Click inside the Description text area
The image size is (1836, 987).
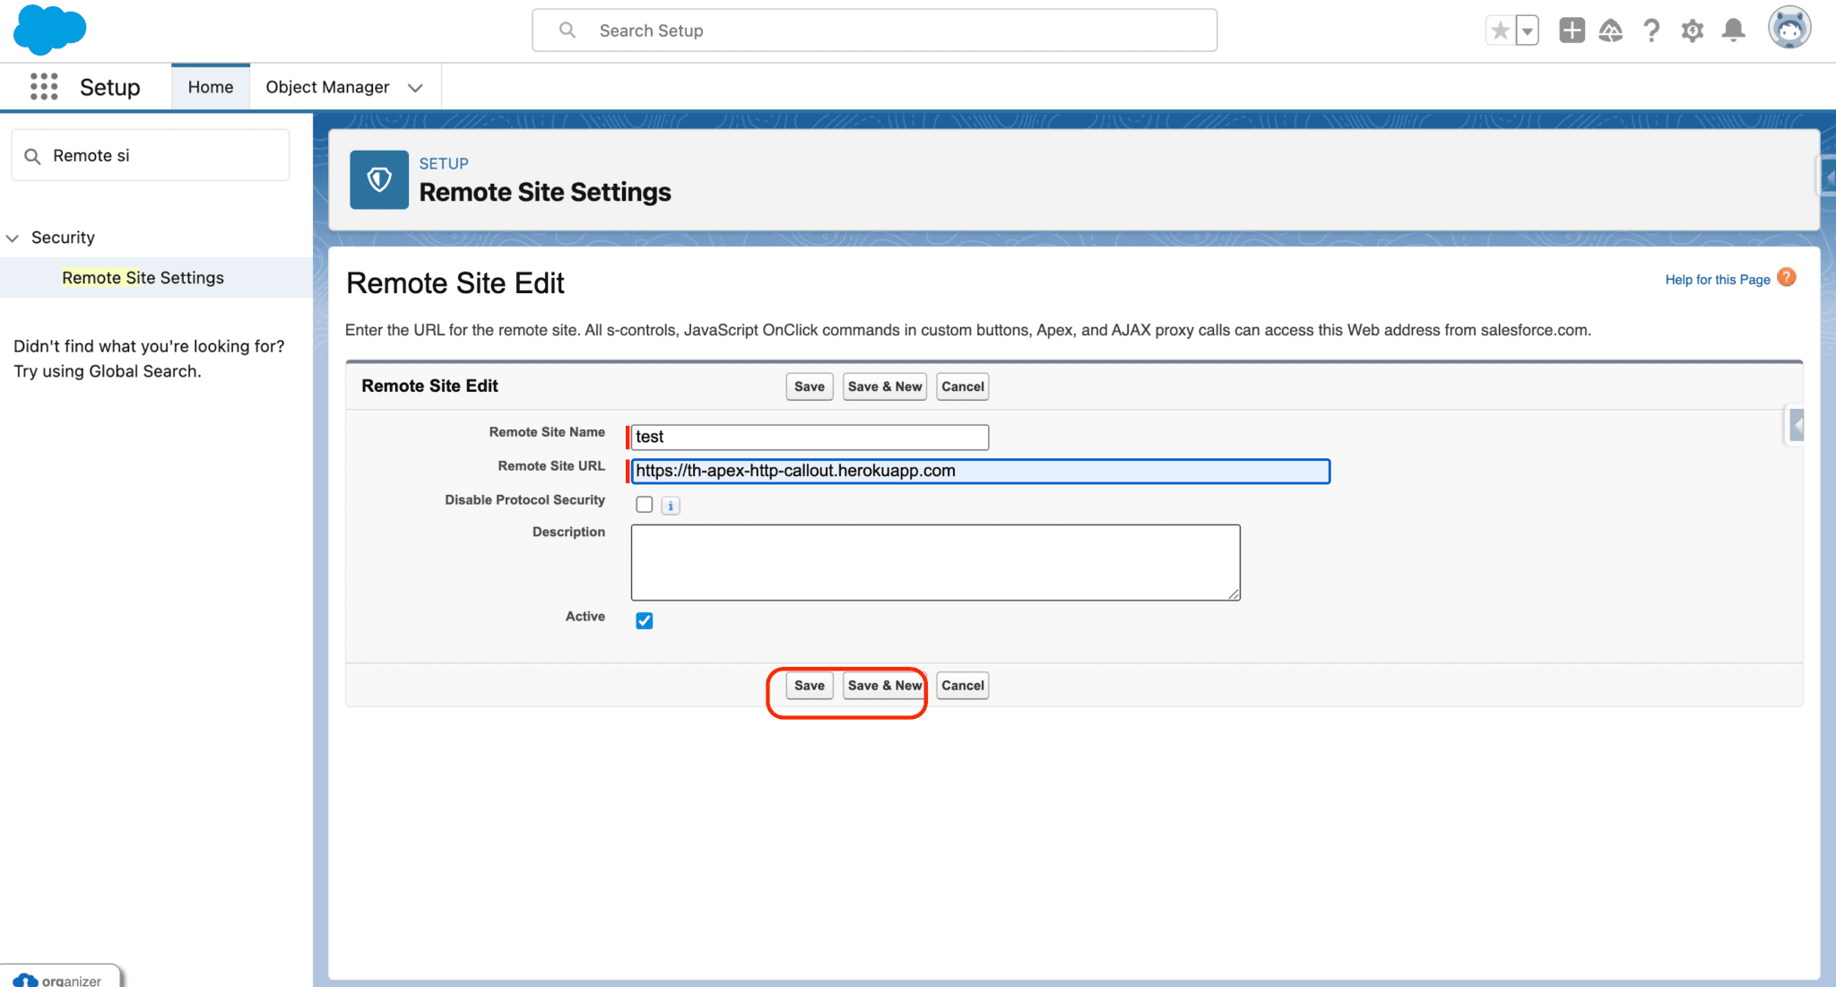tap(935, 562)
